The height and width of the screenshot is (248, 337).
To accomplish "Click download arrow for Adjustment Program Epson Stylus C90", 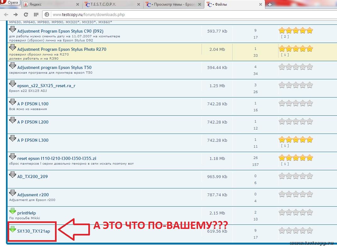I will (x=13, y=30).
